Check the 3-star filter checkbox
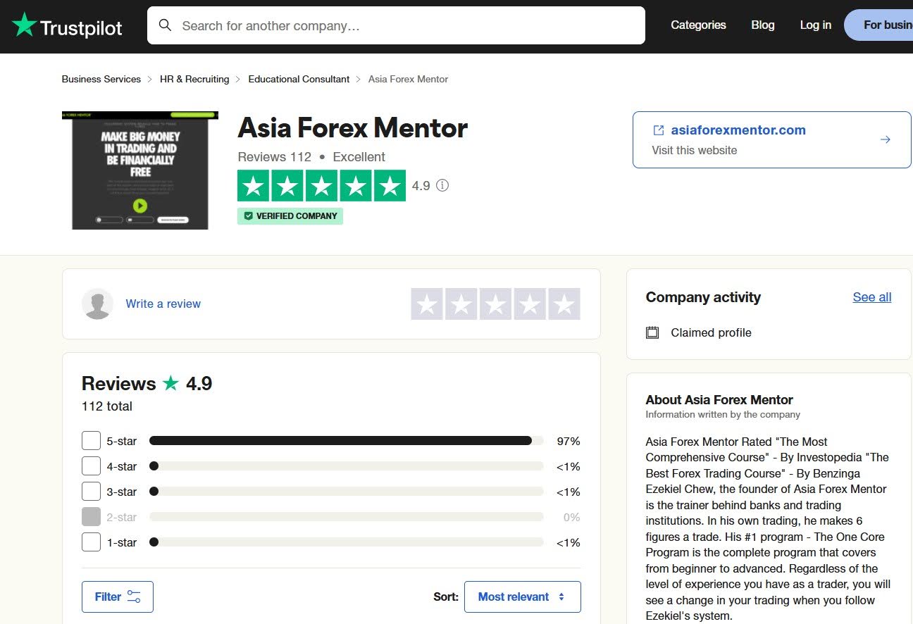913x624 pixels. coord(92,492)
